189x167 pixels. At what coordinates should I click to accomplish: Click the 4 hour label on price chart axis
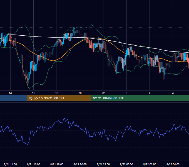click(x=173, y=93)
